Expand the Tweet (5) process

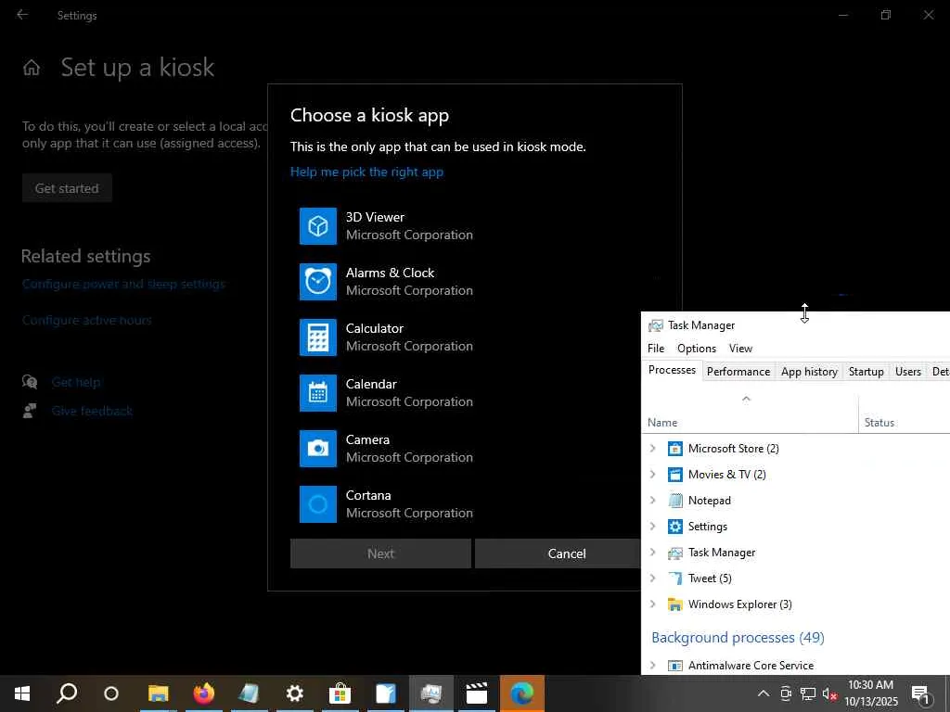[x=652, y=578]
